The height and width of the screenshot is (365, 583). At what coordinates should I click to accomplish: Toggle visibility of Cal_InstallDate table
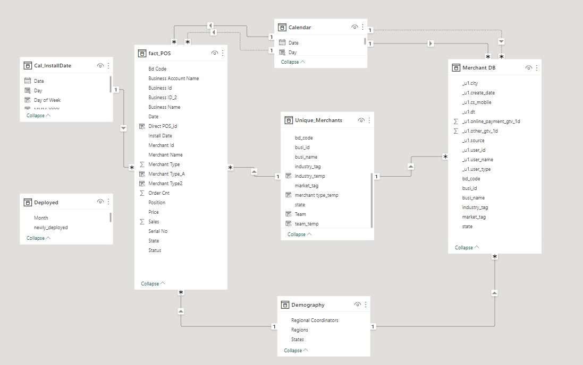100,66
